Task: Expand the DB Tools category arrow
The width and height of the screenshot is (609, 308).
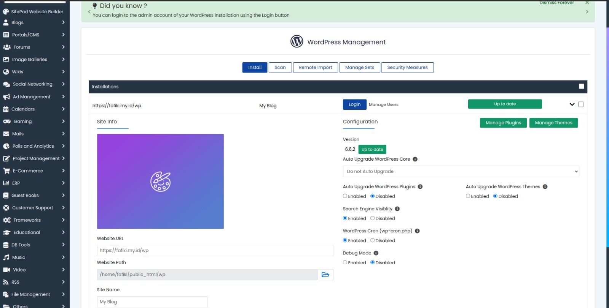Action: coord(63,245)
